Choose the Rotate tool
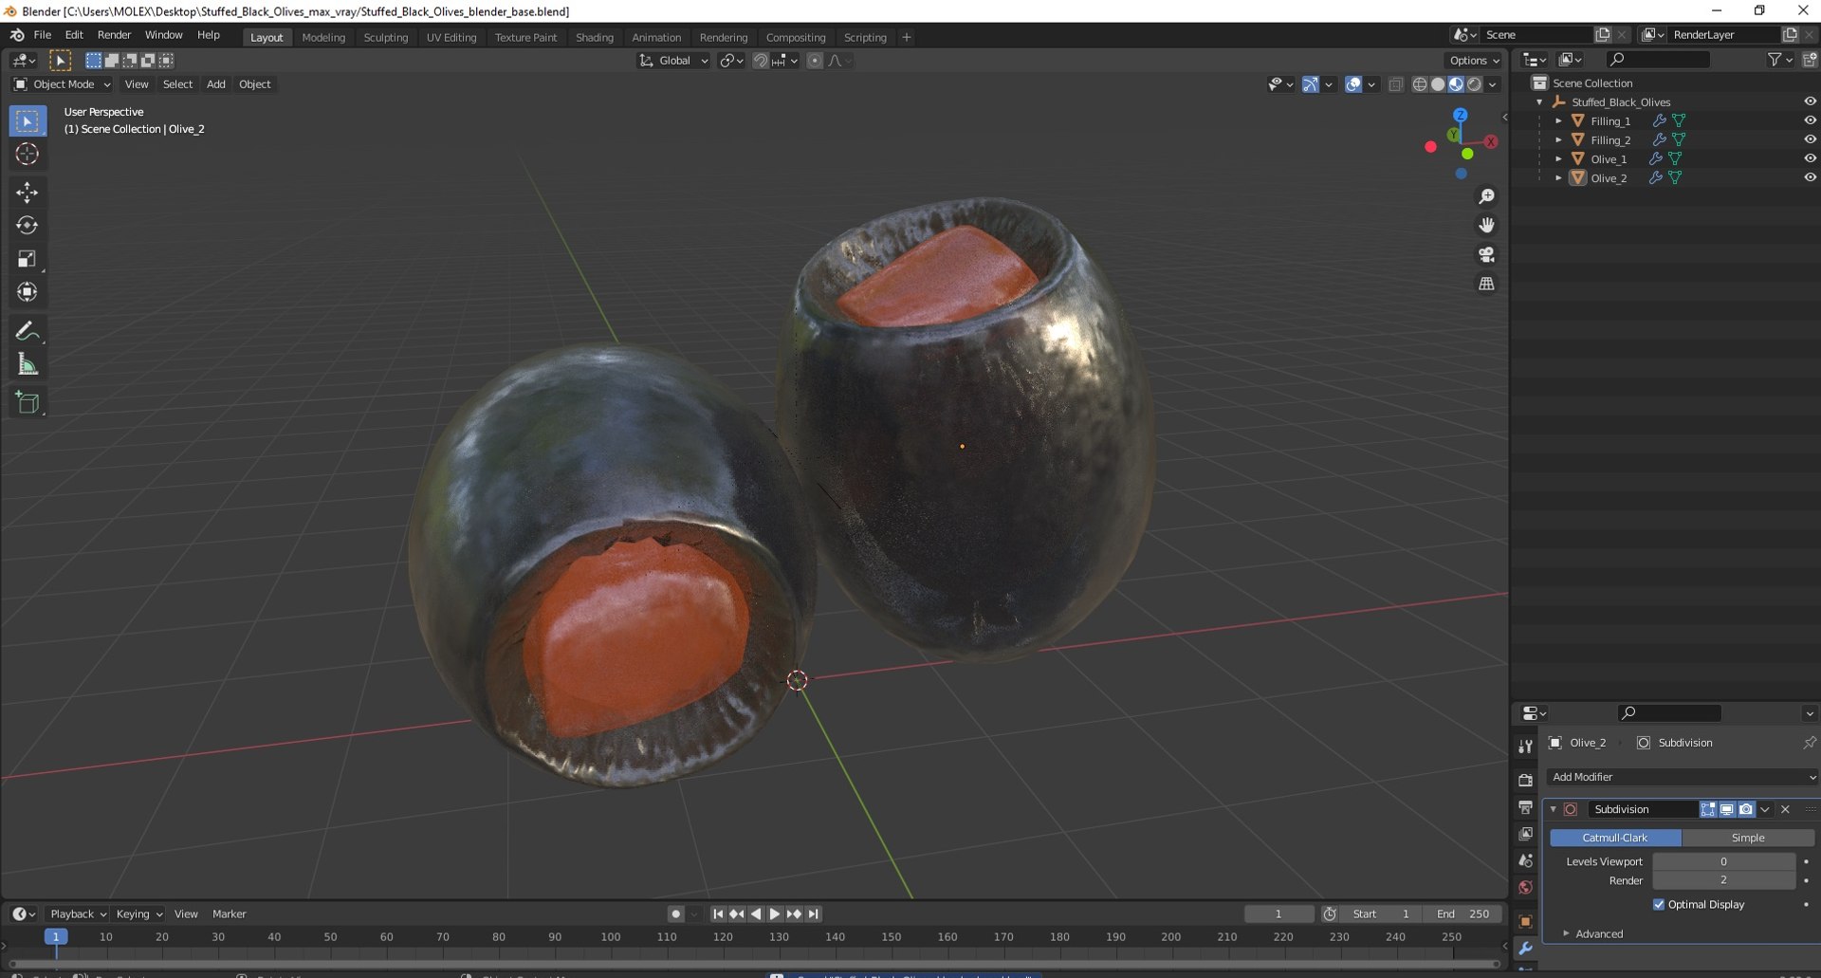The width and height of the screenshot is (1821, 978). pos(27,226)
